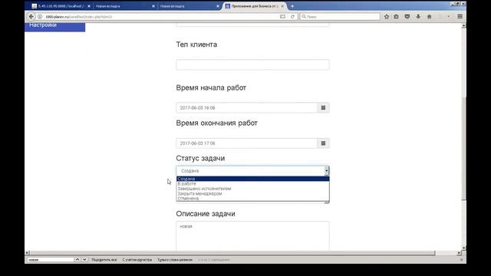491x276 pixels.
Task: Open a new tab with the plus button
Action: (292, 6)
